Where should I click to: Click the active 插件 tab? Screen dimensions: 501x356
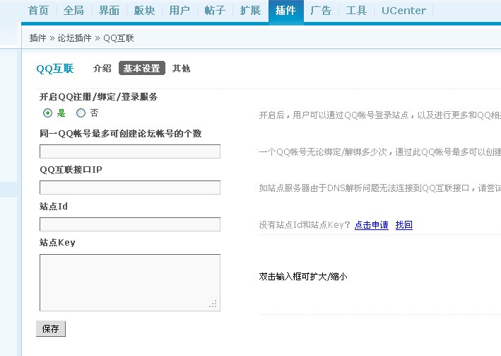click(x=286, y=11)
